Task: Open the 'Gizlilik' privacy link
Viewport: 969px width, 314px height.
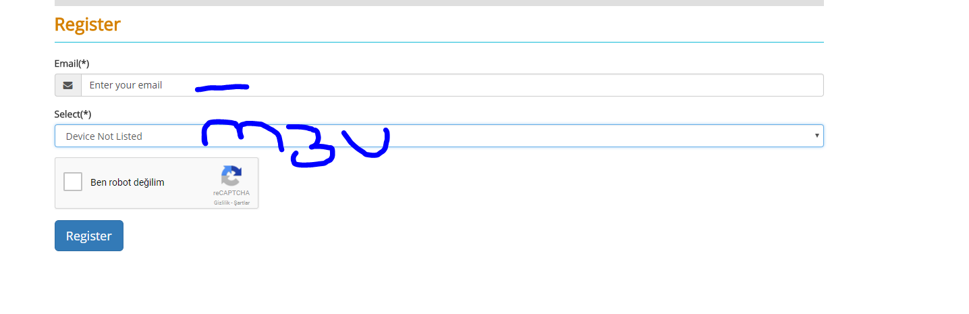Action: (x=222, y=203)
